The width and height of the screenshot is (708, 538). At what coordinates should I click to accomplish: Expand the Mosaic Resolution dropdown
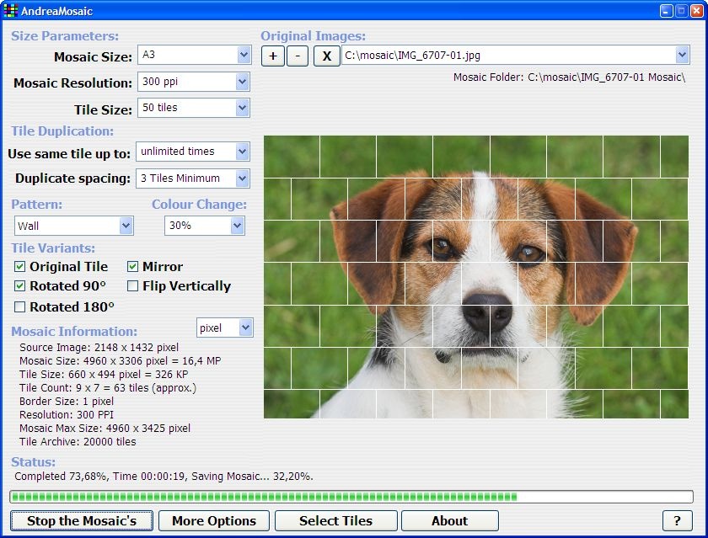[x=243, y=83]
